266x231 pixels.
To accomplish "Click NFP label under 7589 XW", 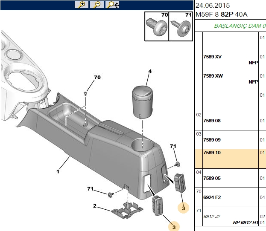I will tap(253, 82).
